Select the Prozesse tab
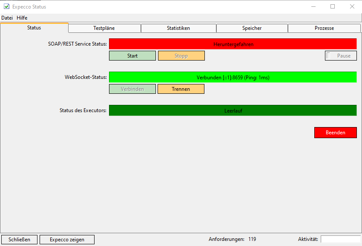Screen dimensions: 362x246 pyautogui.click(x=324, y=28)
